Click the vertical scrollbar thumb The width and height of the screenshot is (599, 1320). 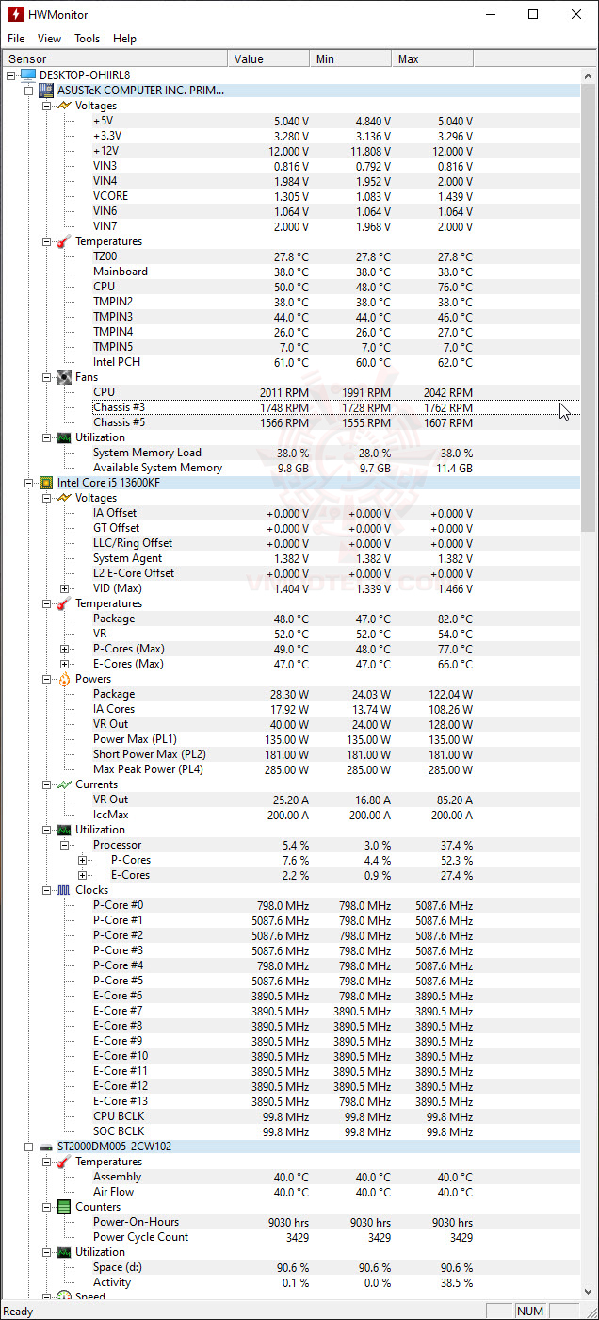click(x=590, y=302)
